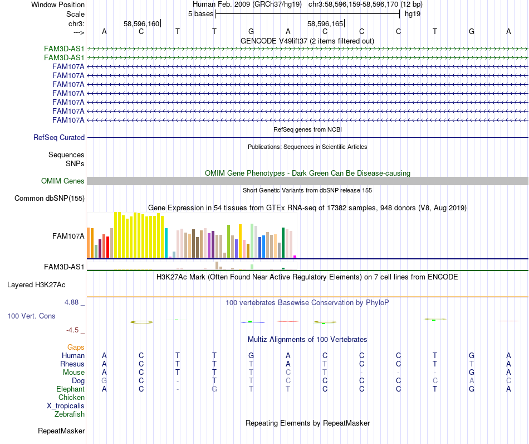Image resolution: width=529 pixels, height=444 pixels.
Task: Select the 100 Vert. Cons label
Action: 31,316
